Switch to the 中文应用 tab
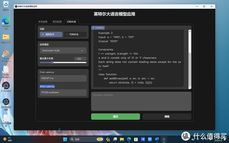 tap(43, 22)
